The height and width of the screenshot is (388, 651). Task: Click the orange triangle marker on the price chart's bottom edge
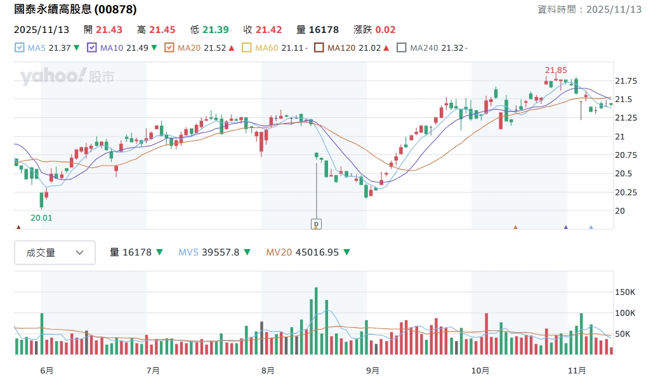[515, 227]
